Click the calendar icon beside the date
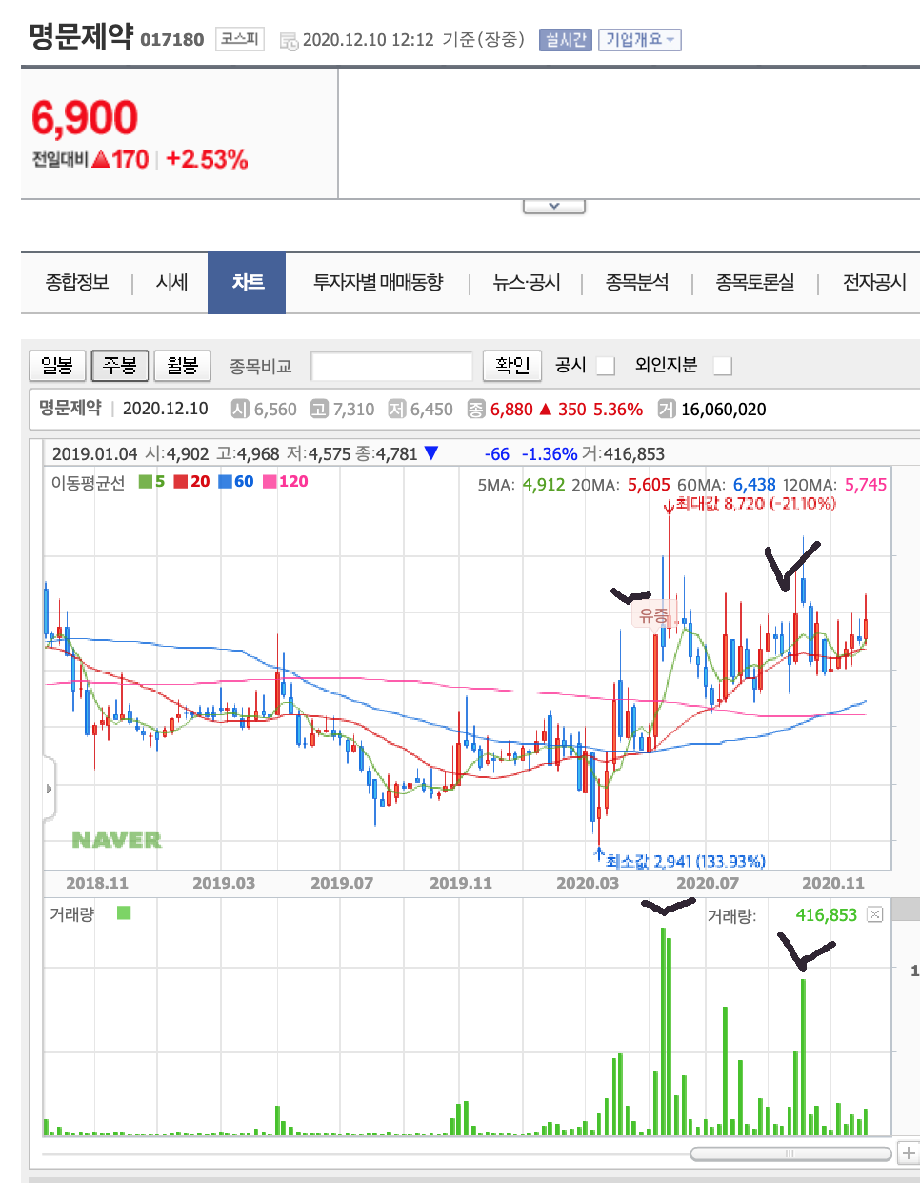 pyautogui.click(x=288, y=41)
